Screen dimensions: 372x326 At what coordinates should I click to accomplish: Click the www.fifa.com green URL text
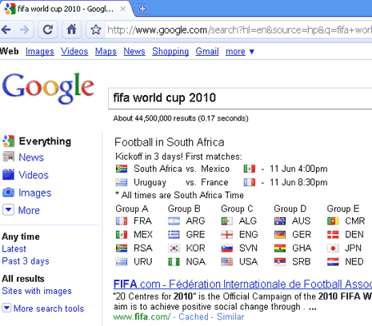click(x=142, y=316)
